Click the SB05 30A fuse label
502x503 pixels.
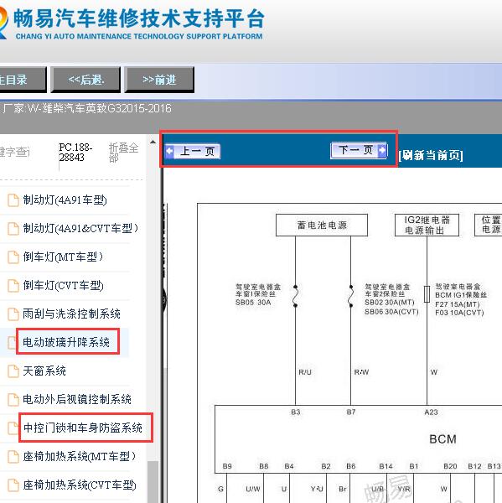click(253, 303)
